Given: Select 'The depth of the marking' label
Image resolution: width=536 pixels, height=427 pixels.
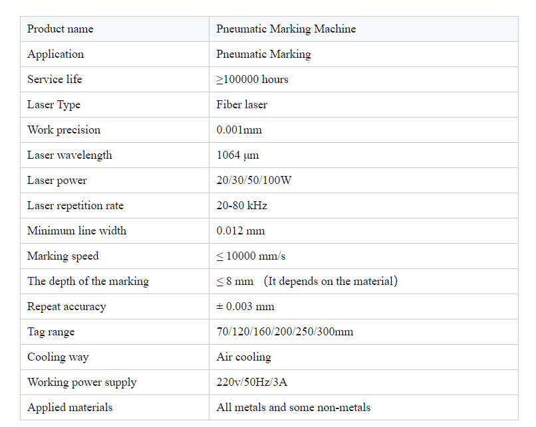Looking at the screenshot, I should tap(88, 282).
